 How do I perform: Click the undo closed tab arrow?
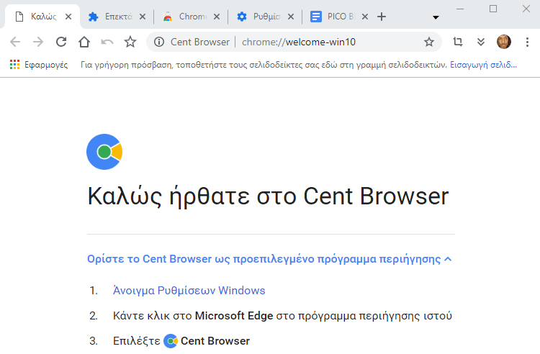point(107,42)
